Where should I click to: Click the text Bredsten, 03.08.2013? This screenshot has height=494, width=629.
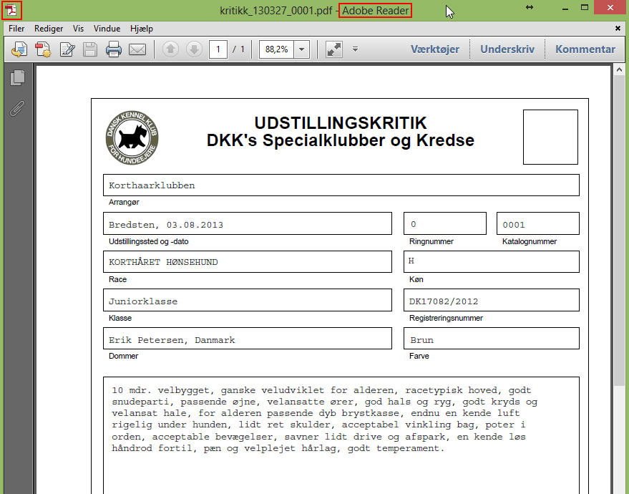tap(166, 225)
